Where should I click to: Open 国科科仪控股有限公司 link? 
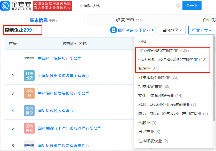(58, 111)
